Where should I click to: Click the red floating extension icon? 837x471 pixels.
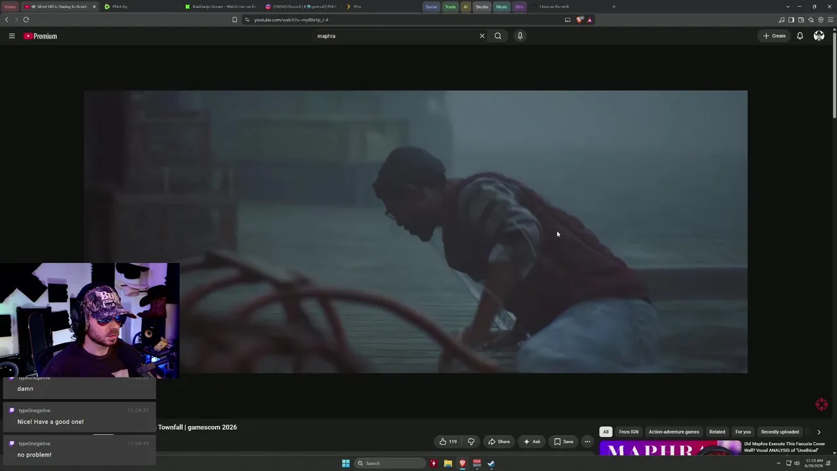pyautogui.click(x=822, y=404)
